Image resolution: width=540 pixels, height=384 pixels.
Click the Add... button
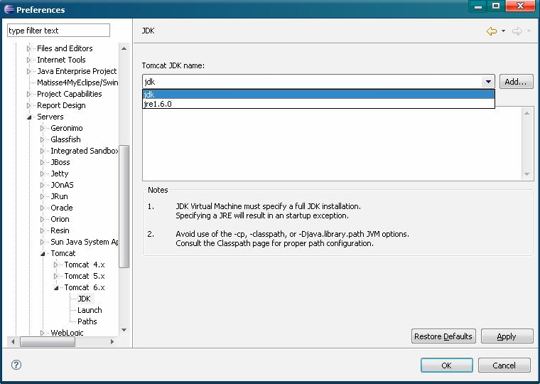click(516, 82)
